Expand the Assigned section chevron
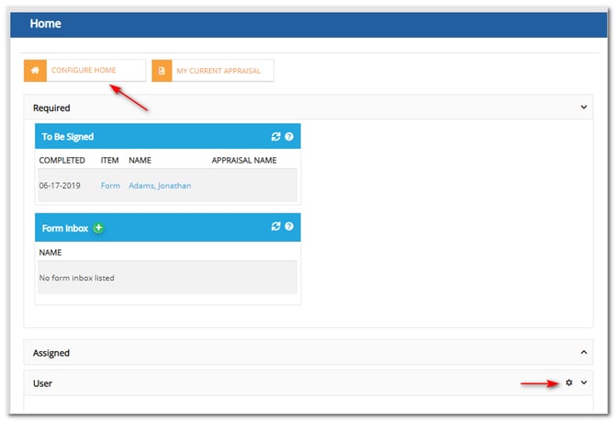This screenshot has height=421, width=615. point(584,352)
